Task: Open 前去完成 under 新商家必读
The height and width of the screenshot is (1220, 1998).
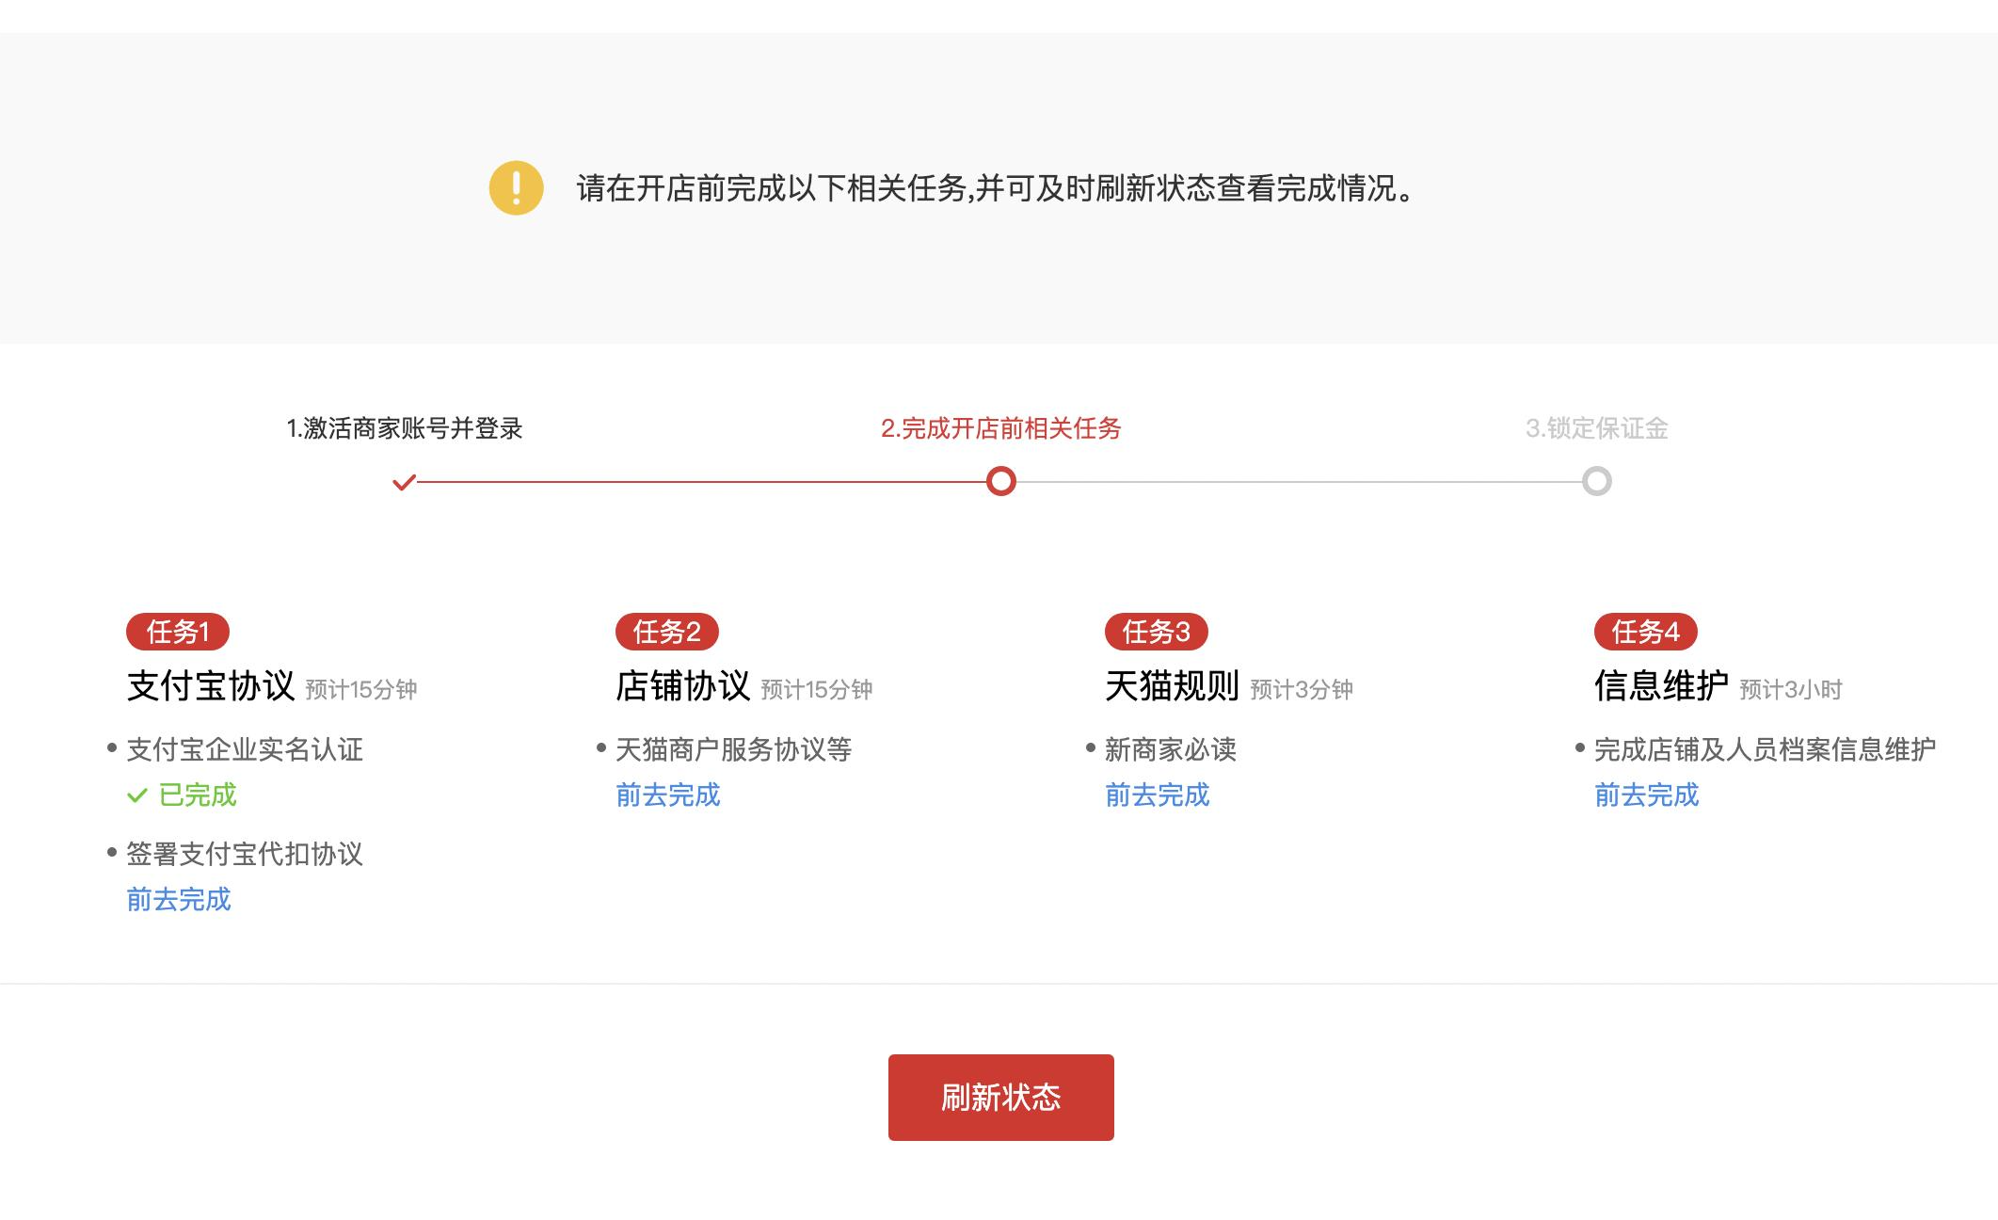Action: pos(1158,795)
